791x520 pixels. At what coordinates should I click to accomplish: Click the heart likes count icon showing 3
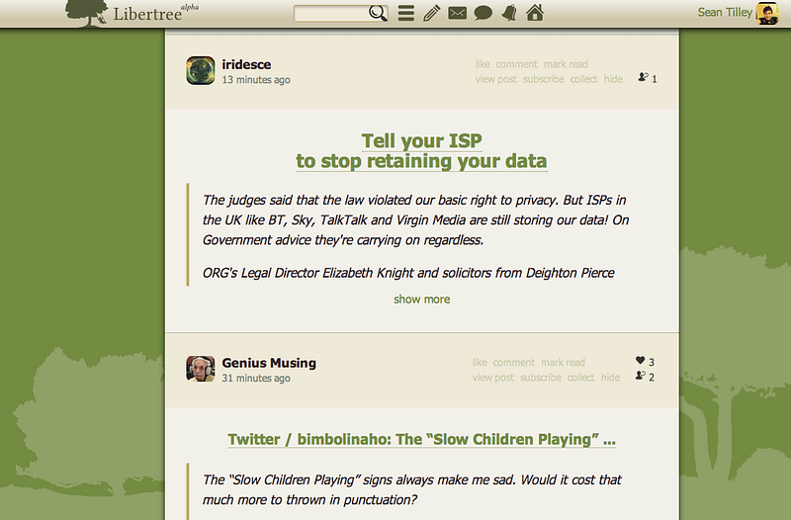[x=640, y=360]
